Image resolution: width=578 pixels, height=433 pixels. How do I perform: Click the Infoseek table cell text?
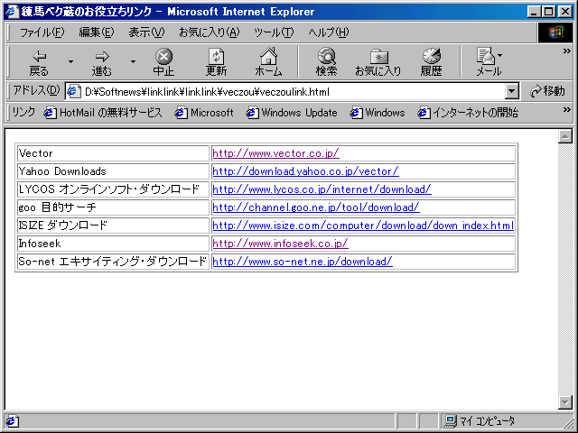coord(40,244)
